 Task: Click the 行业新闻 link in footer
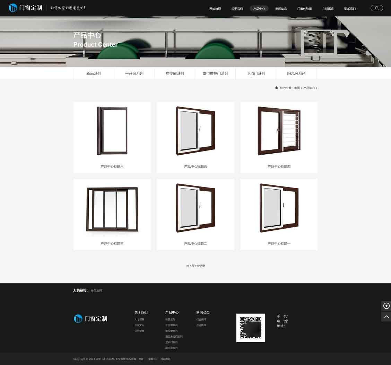pos(201,320)
